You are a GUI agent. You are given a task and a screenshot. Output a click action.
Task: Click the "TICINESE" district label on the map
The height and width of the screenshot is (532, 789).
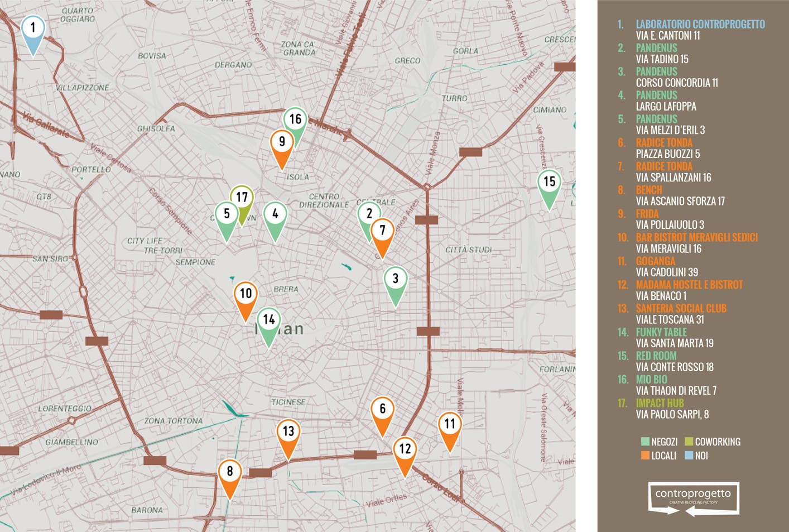click(288, 402)
